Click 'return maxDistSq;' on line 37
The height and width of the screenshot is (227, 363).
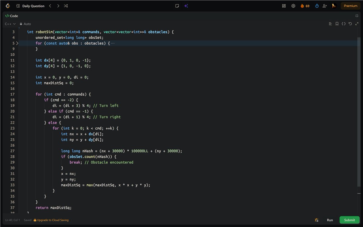pyautogui.click(x=54, y=208)
